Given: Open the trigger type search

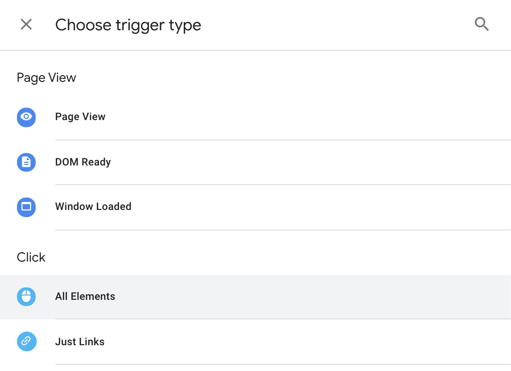Looking at the screenshot, I should 482,24.
